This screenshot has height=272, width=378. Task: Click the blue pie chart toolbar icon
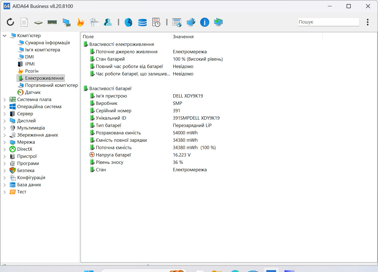point(128,22)
